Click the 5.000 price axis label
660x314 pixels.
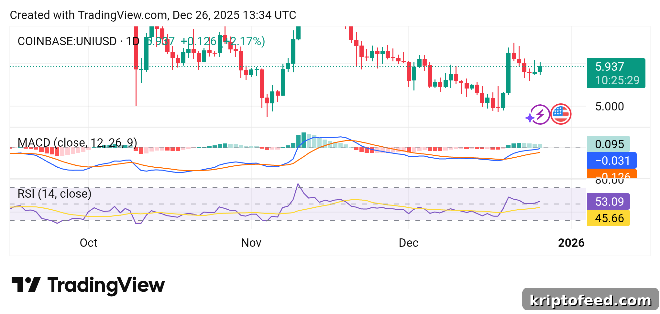coord(610,106)
